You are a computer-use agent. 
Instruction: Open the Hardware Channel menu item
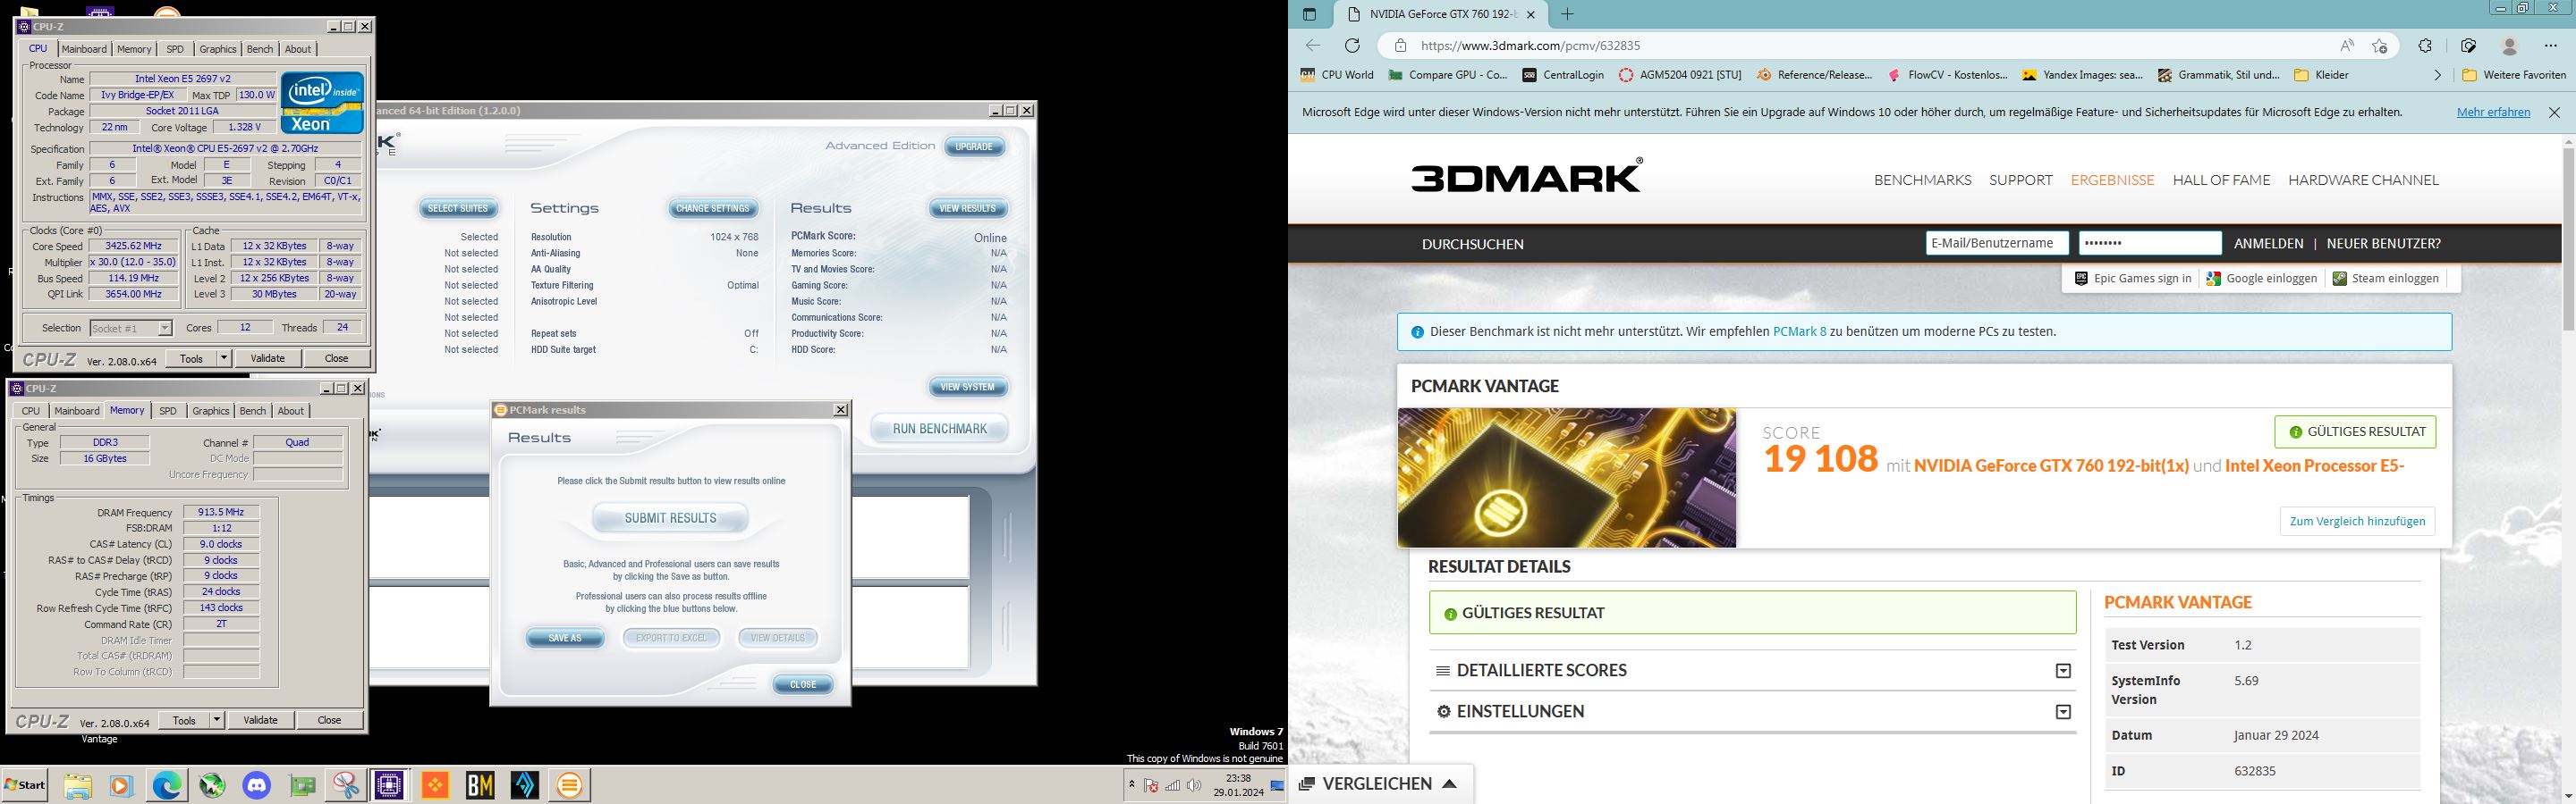[x=2363, y=180]
